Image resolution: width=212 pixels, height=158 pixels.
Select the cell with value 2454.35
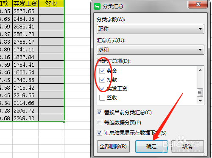click(x=25, y=19)
